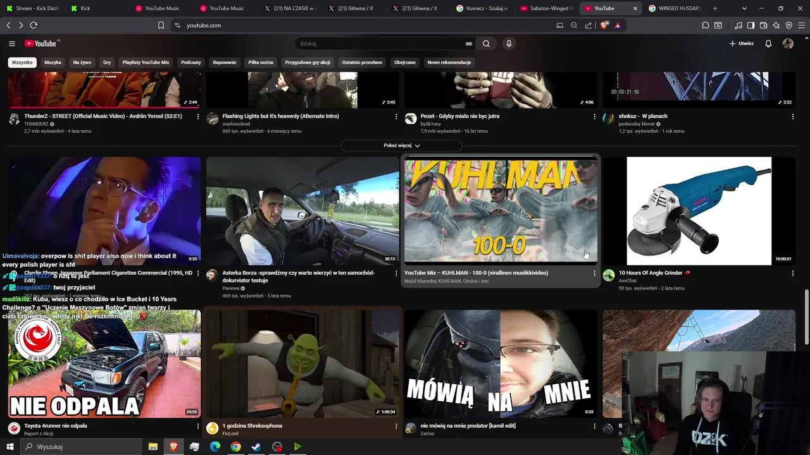The width and height of the screenshot is (810, 455).
Task: Reload the current page
Action: pos(34,25)
